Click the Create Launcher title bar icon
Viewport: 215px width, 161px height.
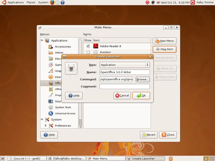[x=64, y=57]
